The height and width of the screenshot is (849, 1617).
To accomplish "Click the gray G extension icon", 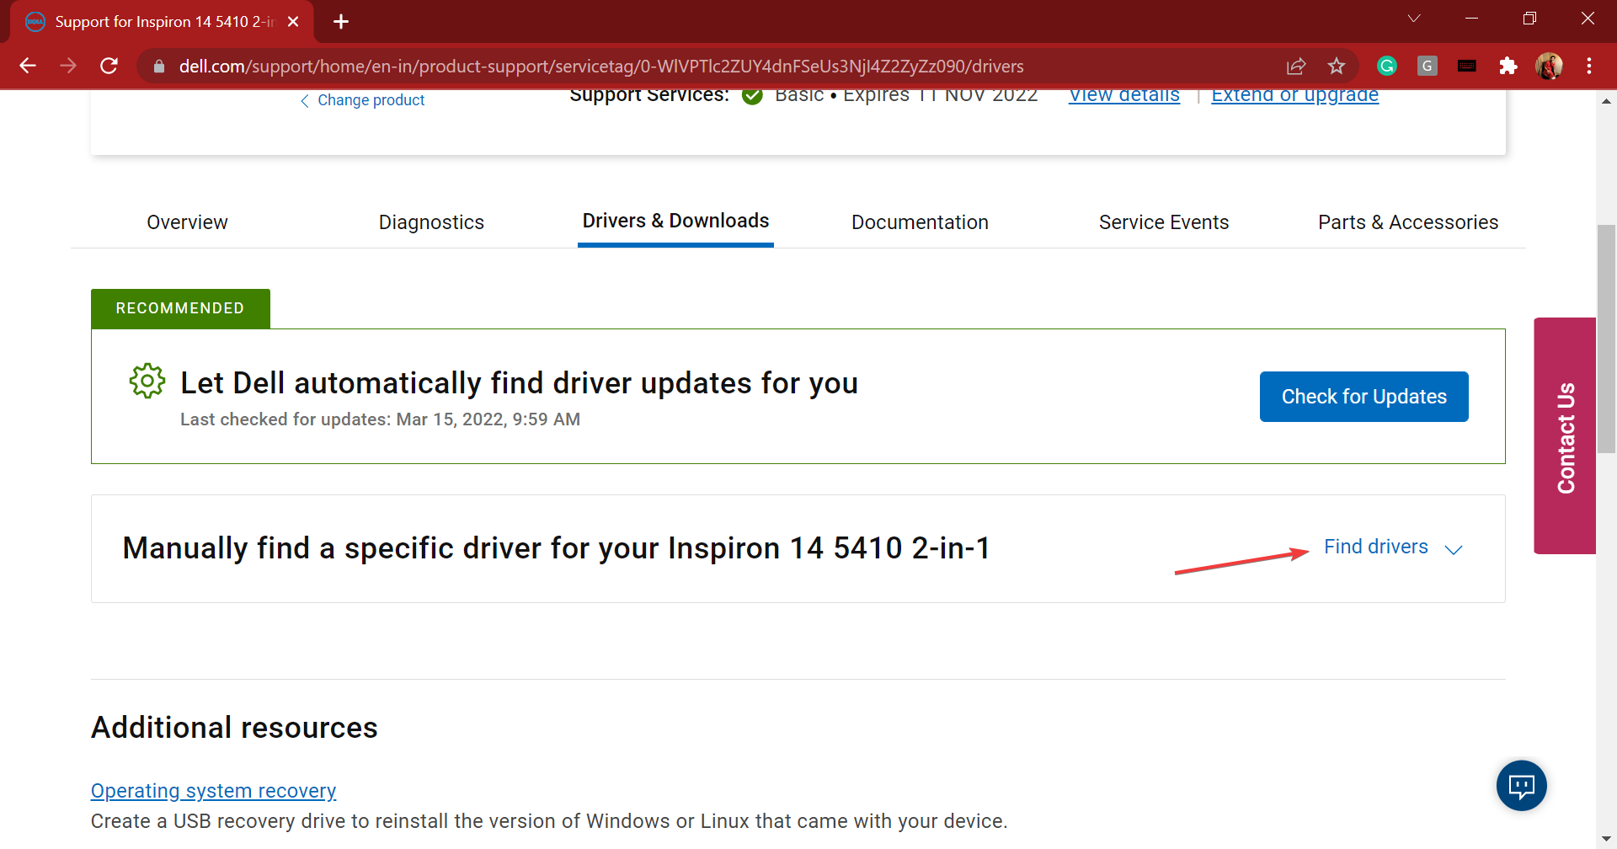I will [1428, 66].
